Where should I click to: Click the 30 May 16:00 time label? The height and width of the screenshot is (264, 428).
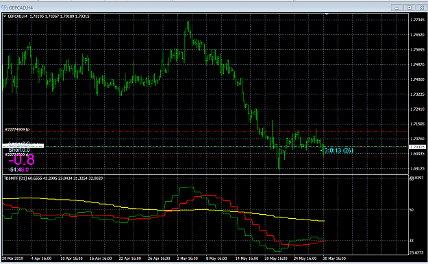(x=334, y=259)
